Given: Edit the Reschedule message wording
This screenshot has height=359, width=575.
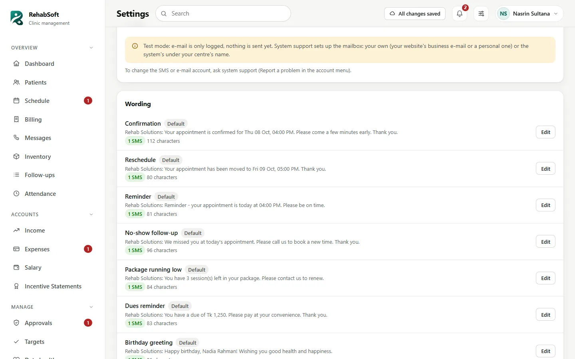Looking at the screenshot, I should [545, 169].
